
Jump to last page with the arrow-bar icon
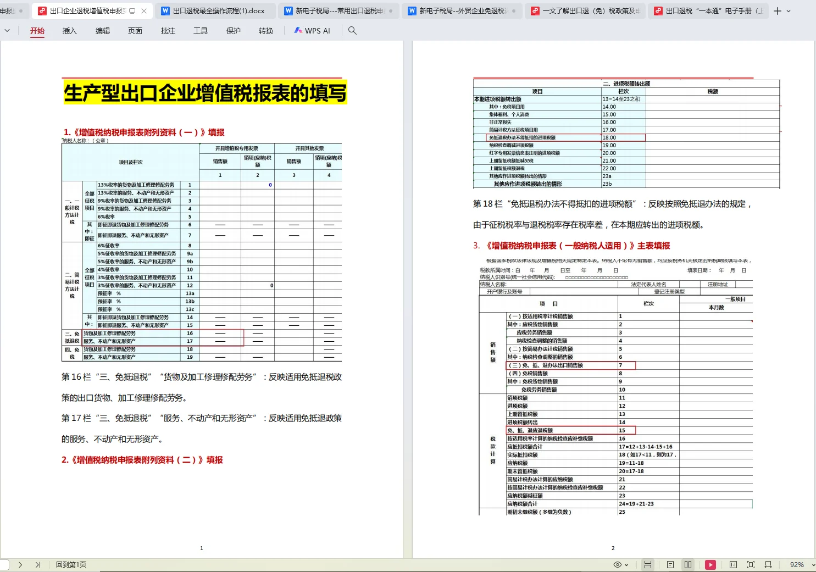point(37,564)
